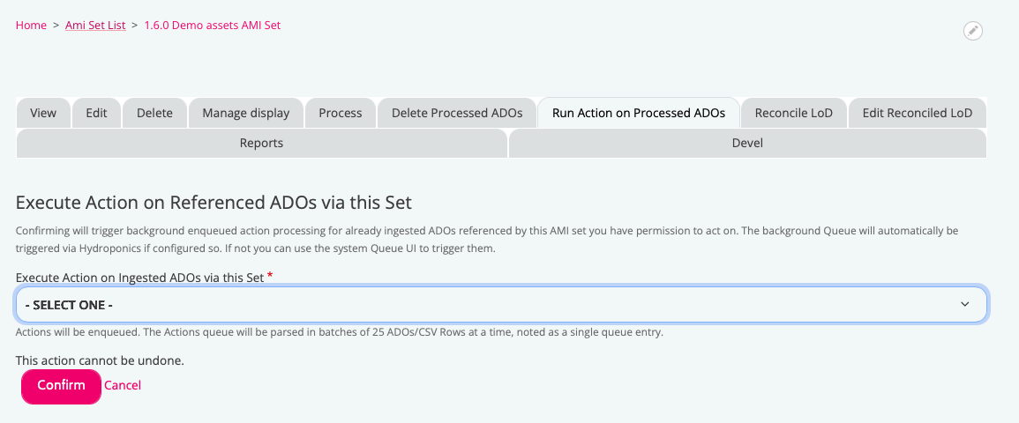Click the pencil edit icon

click(x=972, y=31)
